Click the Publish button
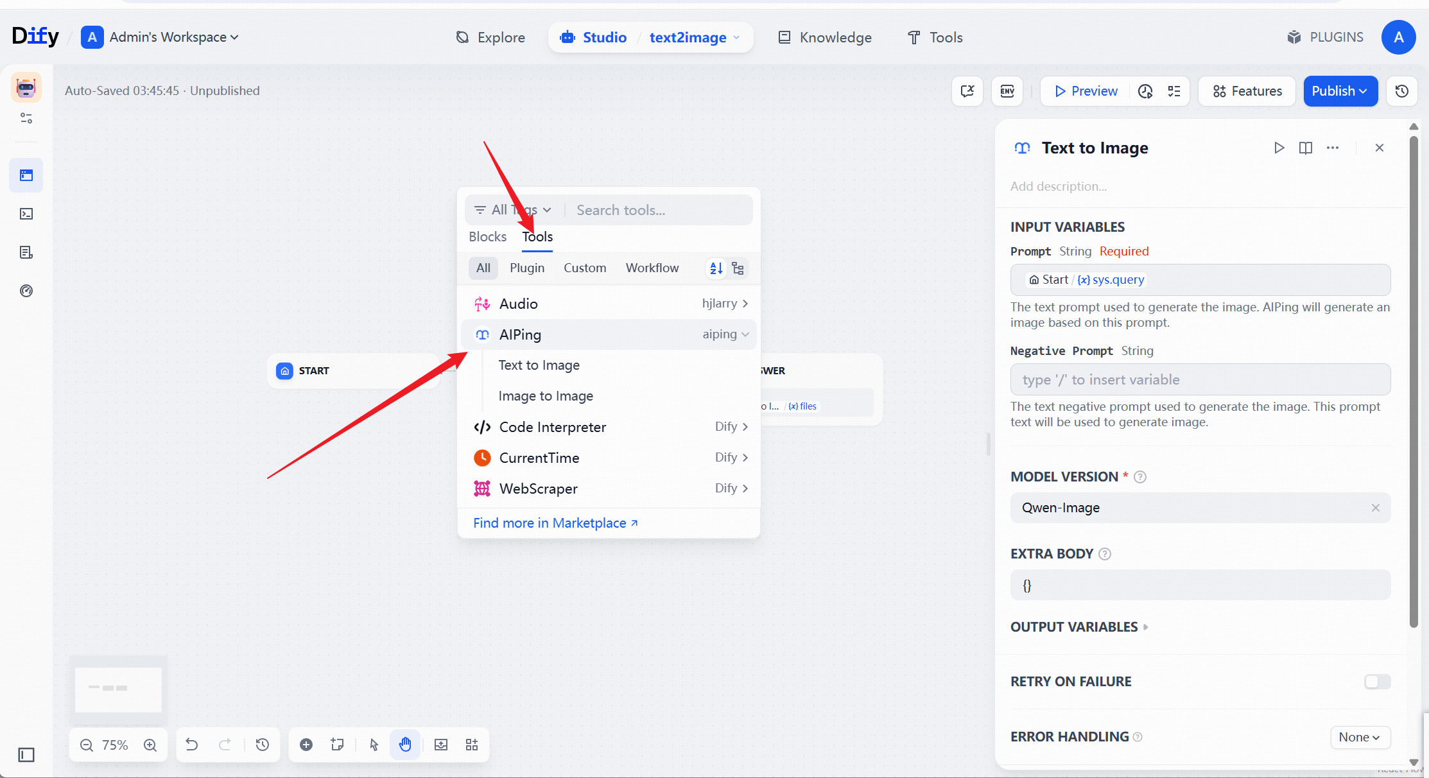 pyautogui.click(x=1340, y=91)
